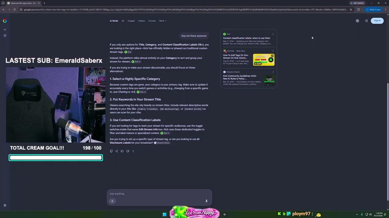This screenshot has height=218, width=389.
Task: Click the '3. Use Content Classification Labels' heading
Action: point(135,120)
